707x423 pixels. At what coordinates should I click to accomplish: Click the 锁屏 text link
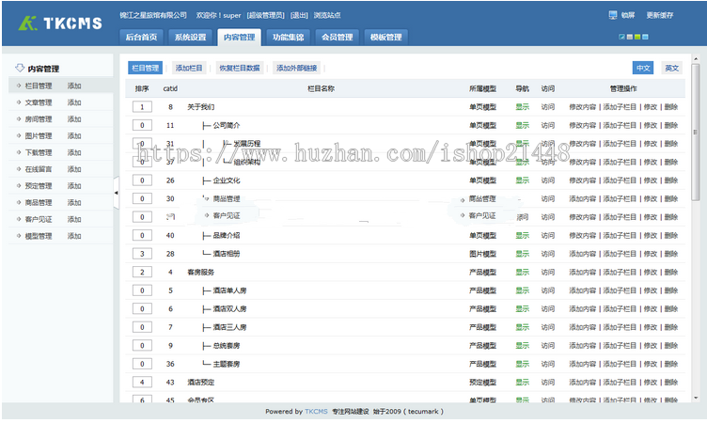628,15
